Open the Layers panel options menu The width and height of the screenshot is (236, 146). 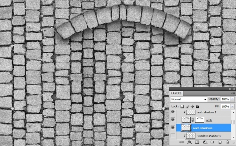(x=233, y=93)
